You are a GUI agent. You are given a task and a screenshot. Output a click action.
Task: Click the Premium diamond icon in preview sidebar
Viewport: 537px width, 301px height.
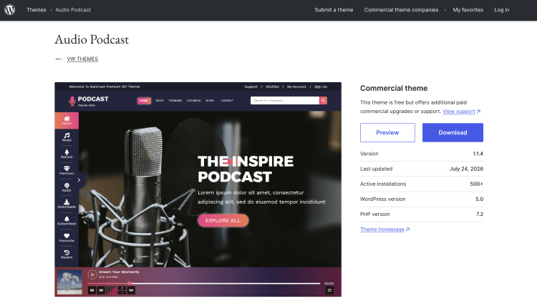tap(67, 170)
